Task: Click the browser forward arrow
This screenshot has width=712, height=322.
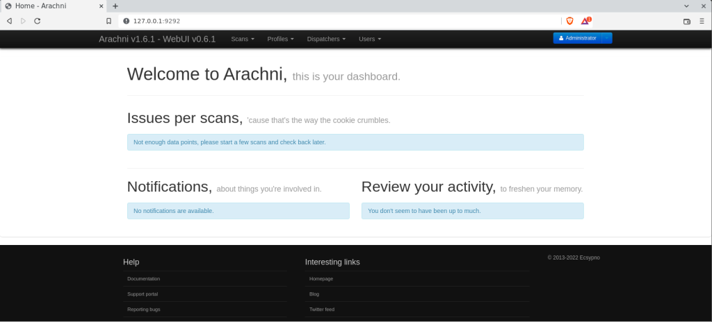Action: click(x=23, y=21)
